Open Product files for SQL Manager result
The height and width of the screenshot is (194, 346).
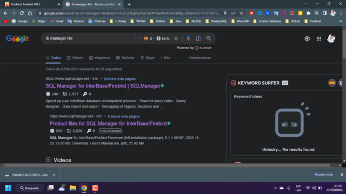click(x=108, y=123)
